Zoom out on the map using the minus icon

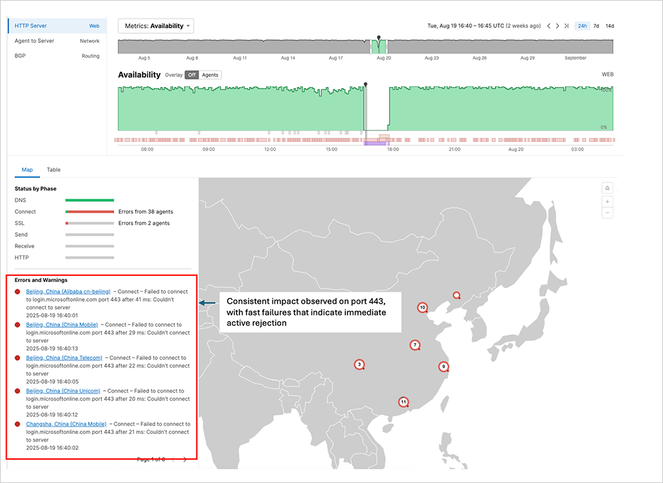[x=607, y=214]
